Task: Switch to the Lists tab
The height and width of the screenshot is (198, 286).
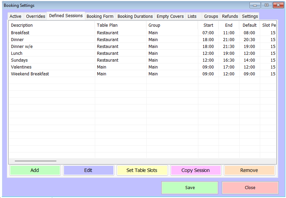Action: [x=192, y=16]
